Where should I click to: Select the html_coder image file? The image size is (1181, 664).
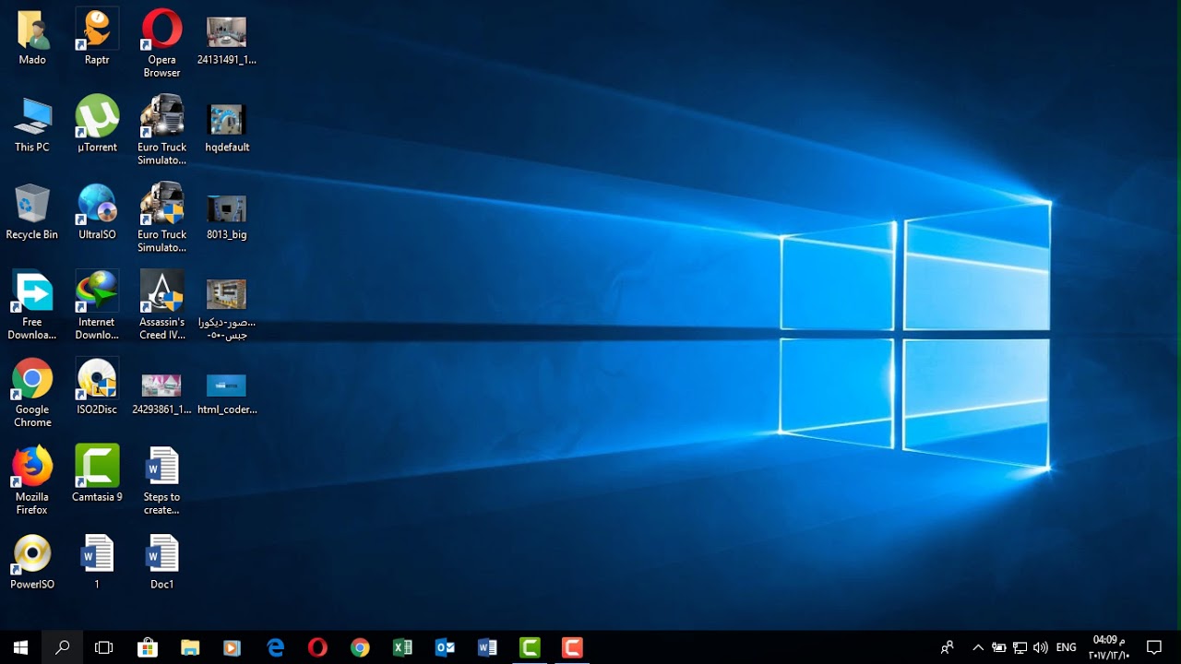[x=226, y=385]
